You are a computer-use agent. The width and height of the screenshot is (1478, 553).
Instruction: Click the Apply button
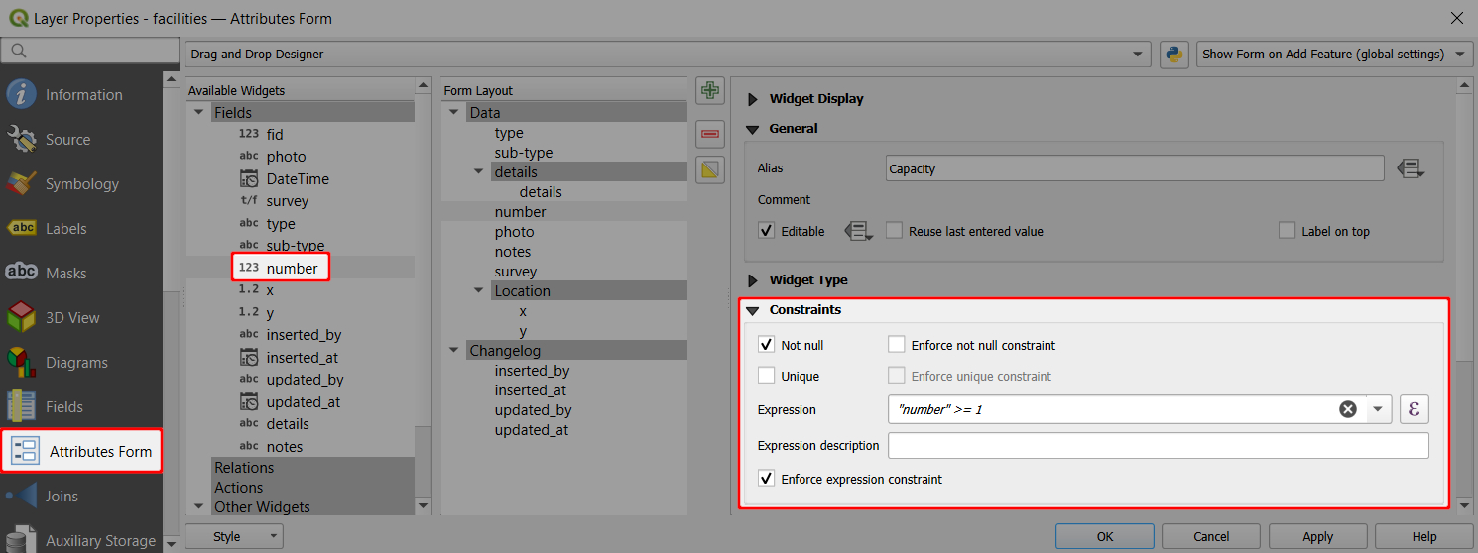click(1317, 537)
